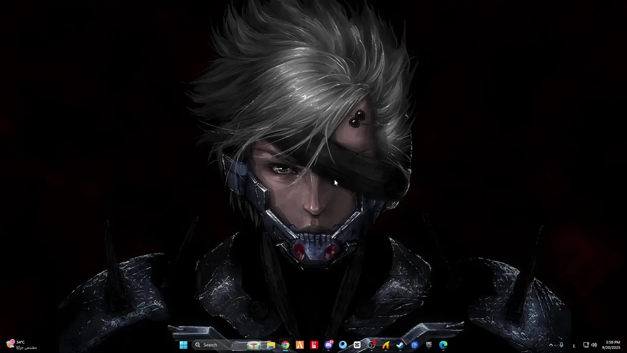Click the taskbar Search box

click(228, 345)
